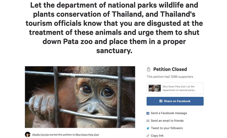
Task: Click Tweet to your followers
Action: point(167,128)
